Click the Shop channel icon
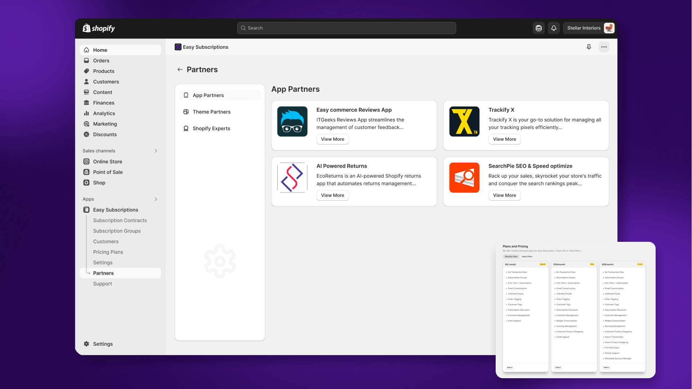Viewport: 692px width, 389px height. [86, 183]
